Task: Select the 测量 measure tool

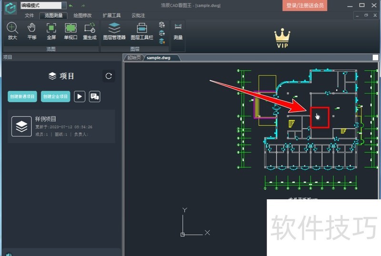Action: pyautogui.click(x=178, y=31)
